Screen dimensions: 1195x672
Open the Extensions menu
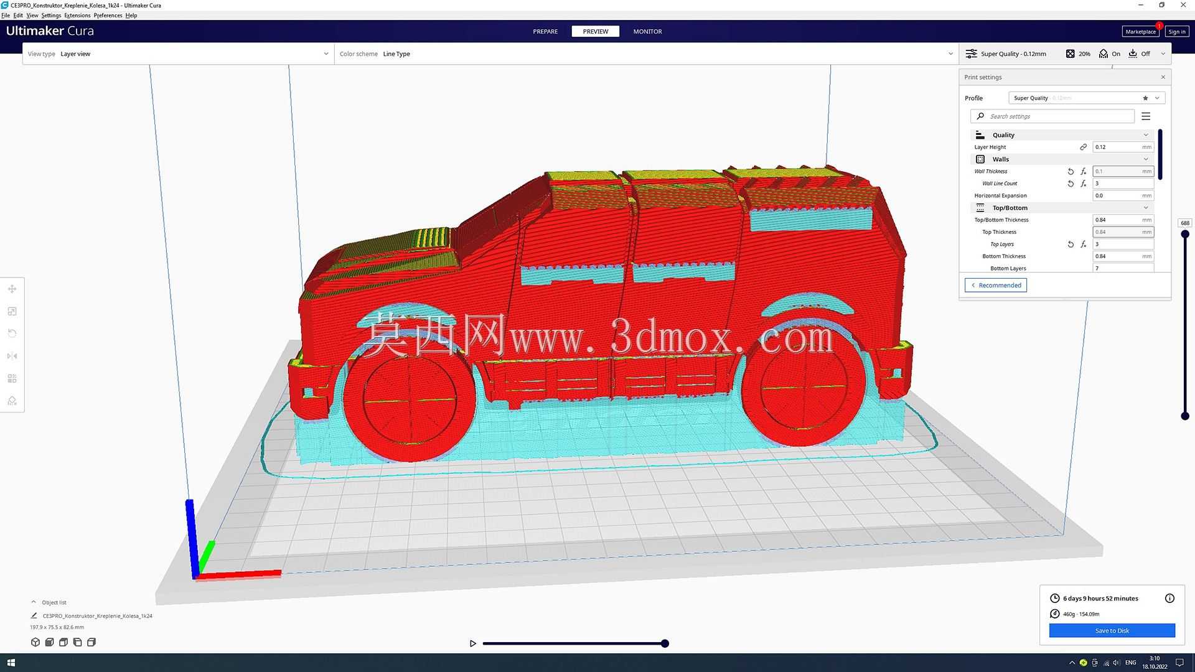77,15
